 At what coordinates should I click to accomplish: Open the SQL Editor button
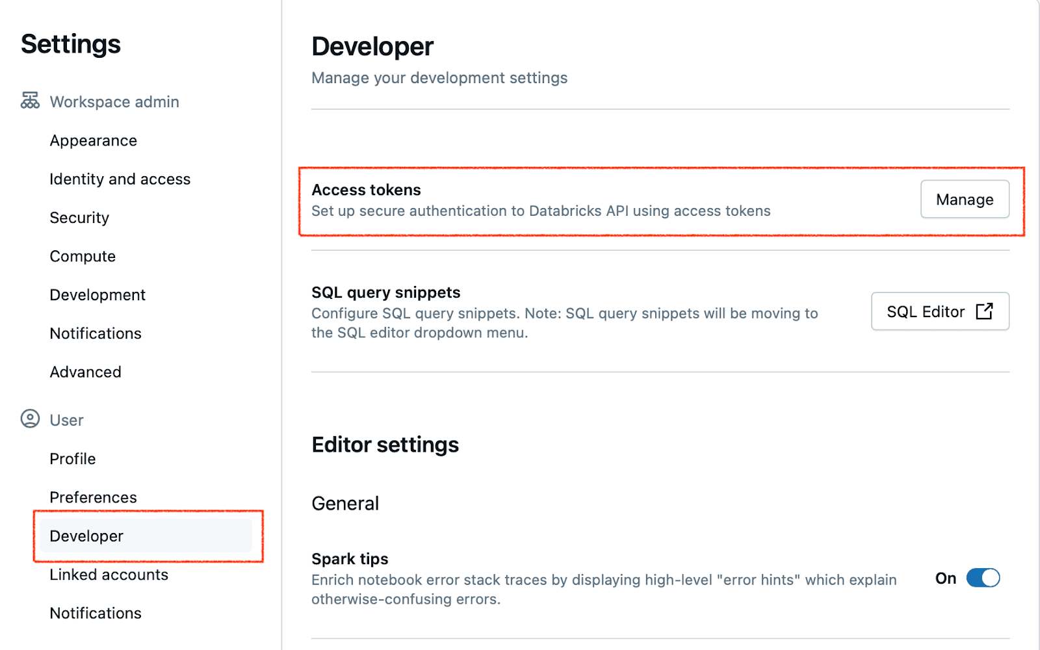940,311
